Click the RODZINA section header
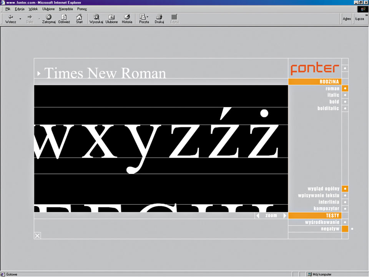This screenshot has width=369, height=277. coord(315,82)
